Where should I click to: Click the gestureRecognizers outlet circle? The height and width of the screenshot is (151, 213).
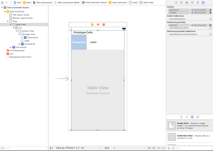click(x=210, y=19)
